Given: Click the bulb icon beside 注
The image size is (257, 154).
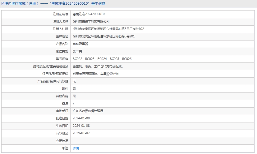Looking at the screenshot, I should pyautogui.click(x=64, y=148).
